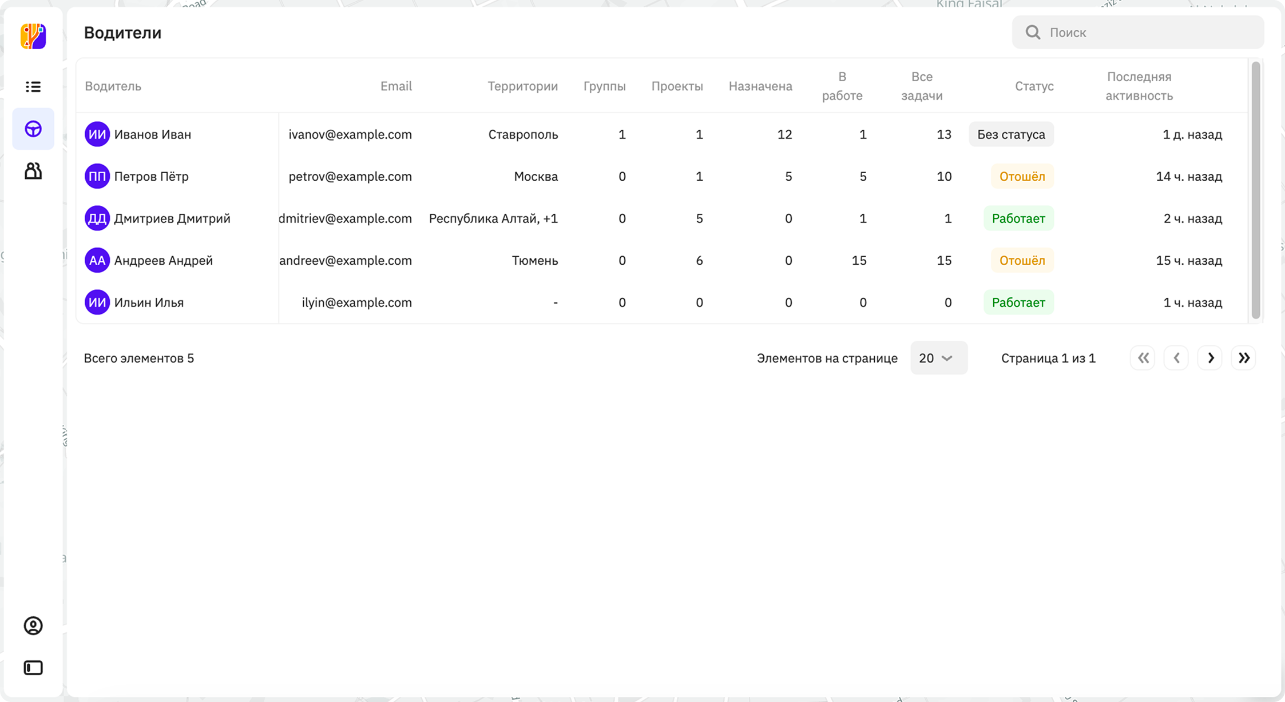This screenshot has width=1285, height=702.
Task: Click 1 ч. назад activity cell
Action: [x=1193, y=302]
